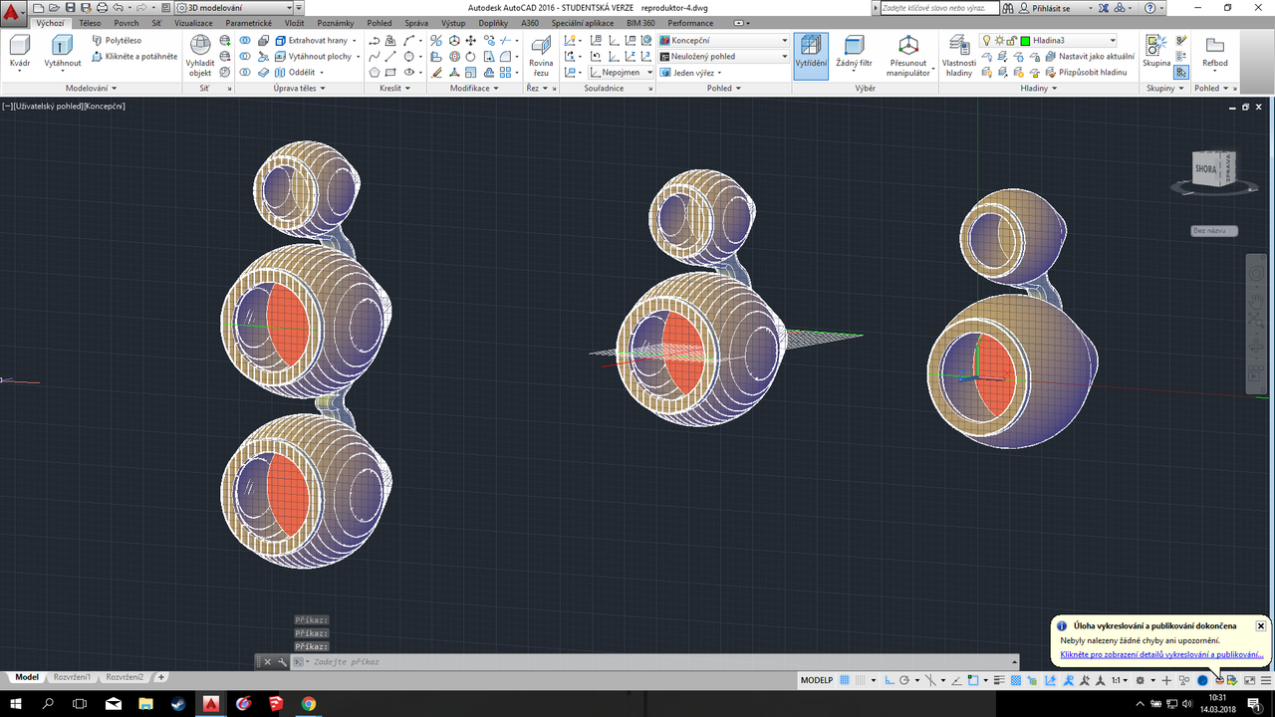Open the Koncepční visual style dropdown
The image size is (1275, 717).
point(724,41)
